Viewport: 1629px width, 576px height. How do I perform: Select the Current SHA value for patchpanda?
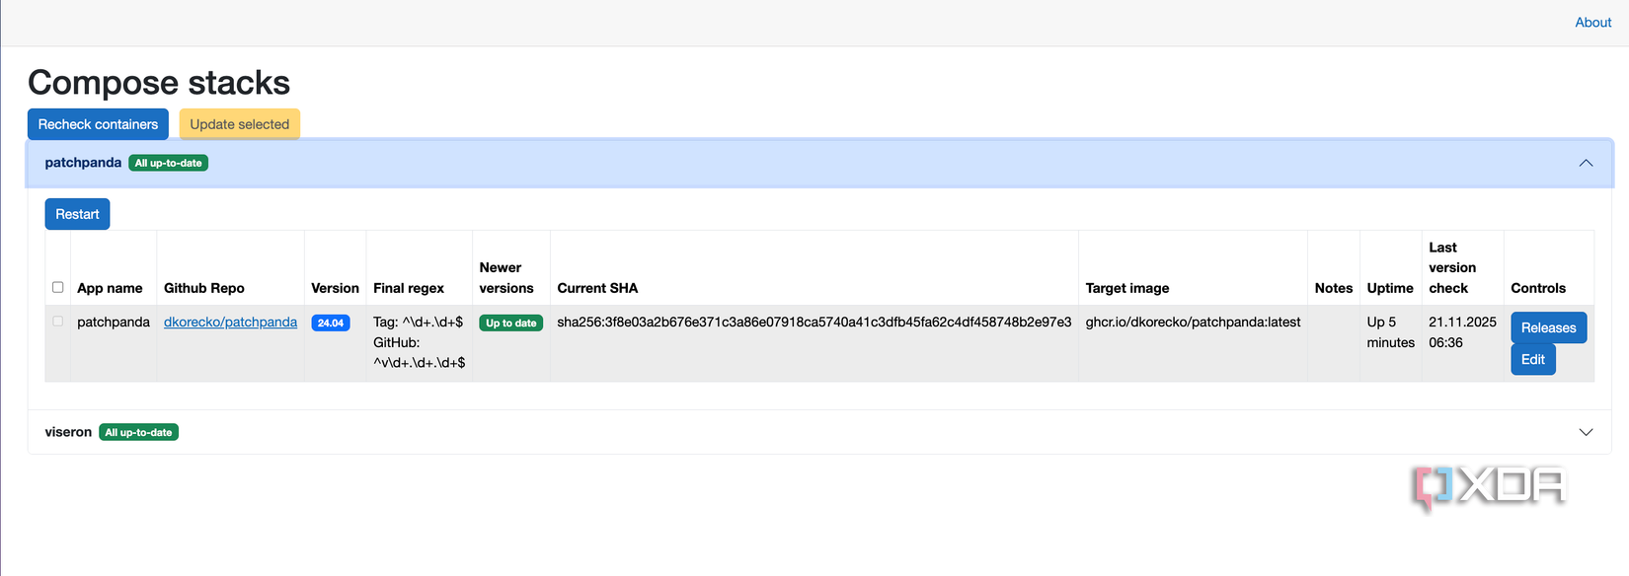pyautogui.click(x=814, y=321)
